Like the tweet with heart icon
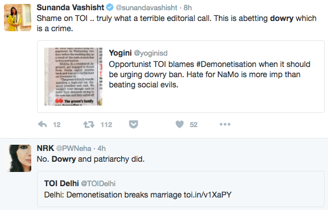This screenshot has width=328, height=210. pos(180,124)
